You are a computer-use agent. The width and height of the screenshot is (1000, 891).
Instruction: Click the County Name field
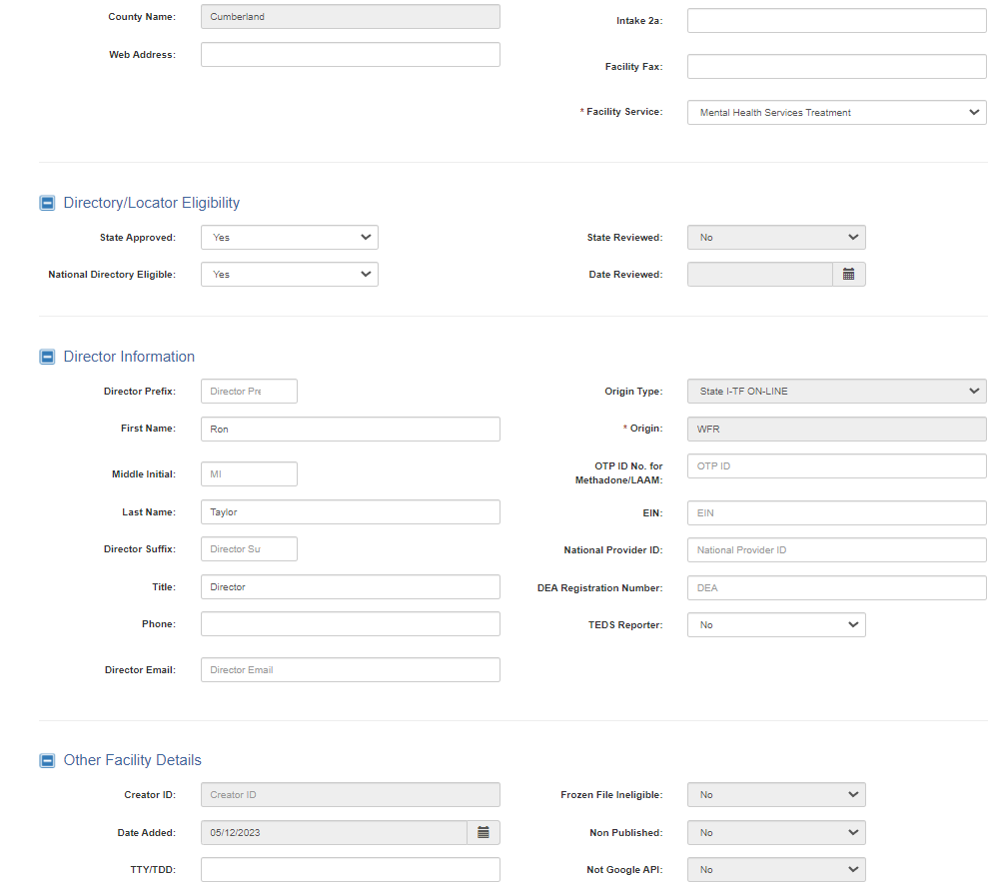click(350, 17)
